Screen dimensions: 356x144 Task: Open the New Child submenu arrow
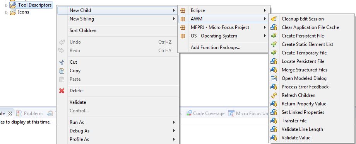click(174, 10)
